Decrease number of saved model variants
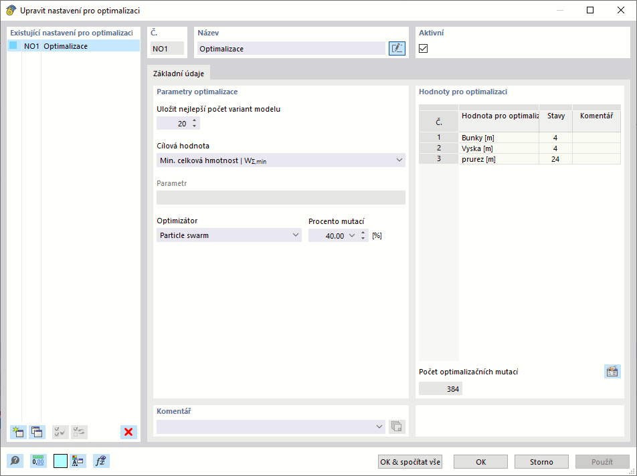 coord(194,126)
